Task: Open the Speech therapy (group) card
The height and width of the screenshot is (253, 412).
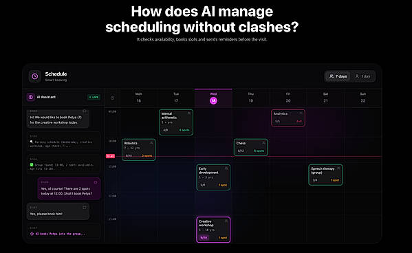Action: pos(325,175)
